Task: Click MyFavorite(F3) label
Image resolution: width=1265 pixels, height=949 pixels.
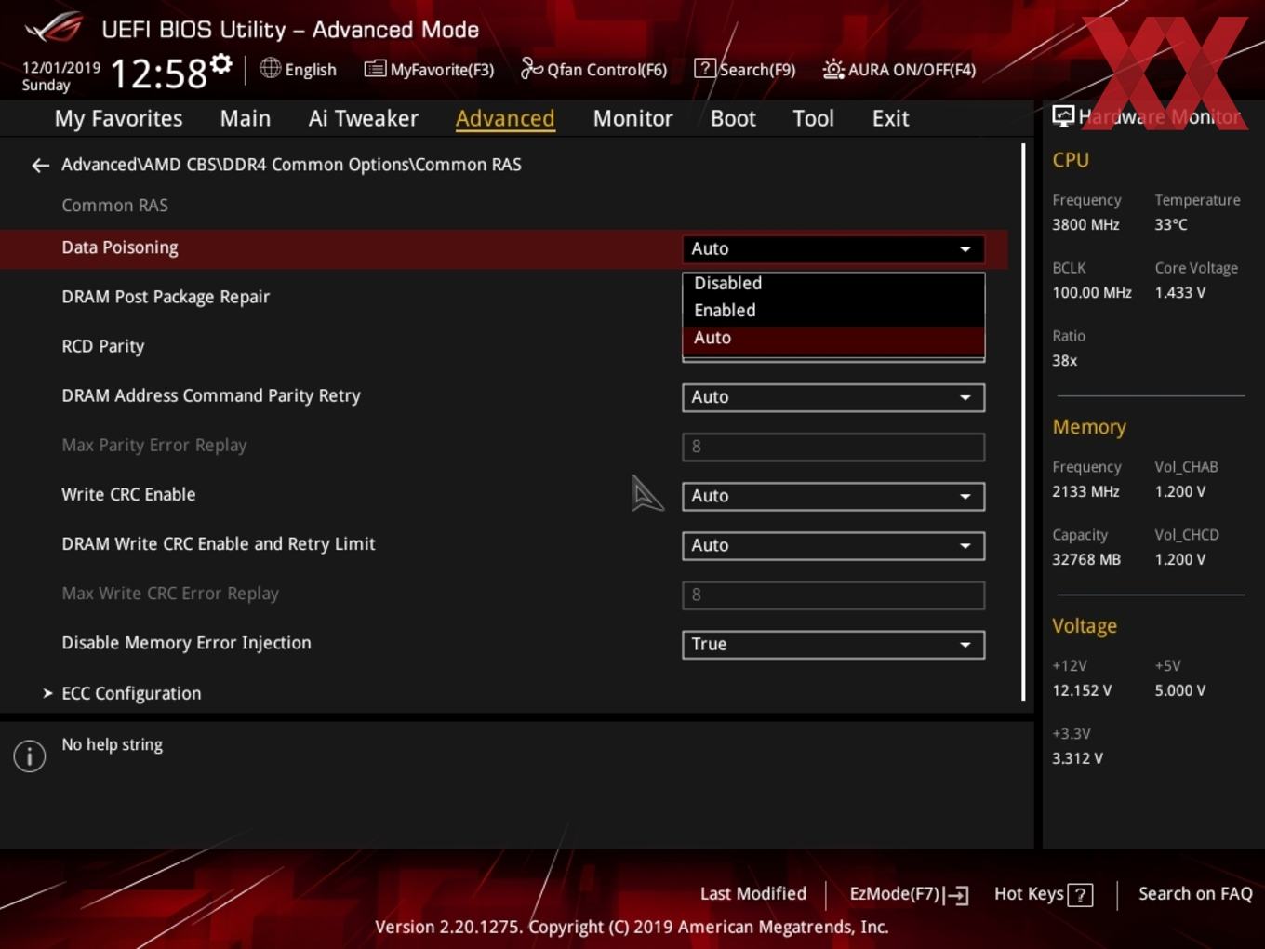Action: pyautogui.click(x=442, y=70)
